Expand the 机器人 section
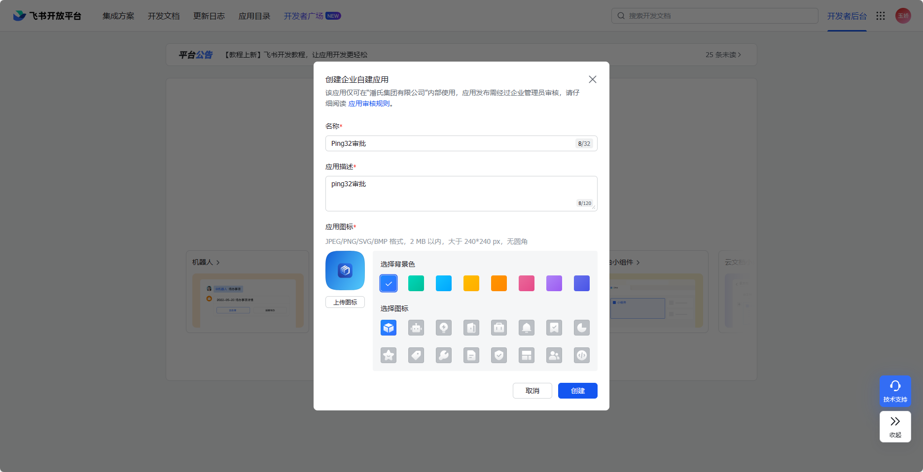The width and height of the screenshot is (923, 472). tap(206, 262)
